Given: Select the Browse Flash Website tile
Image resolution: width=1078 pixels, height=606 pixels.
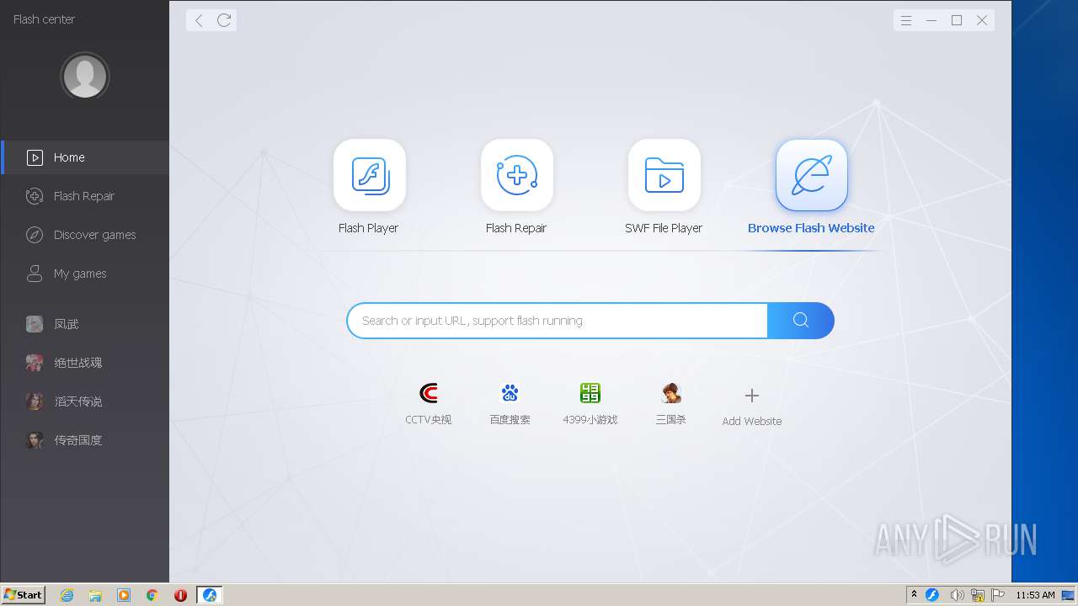Looking at the screenshot, I should [812, 175].
